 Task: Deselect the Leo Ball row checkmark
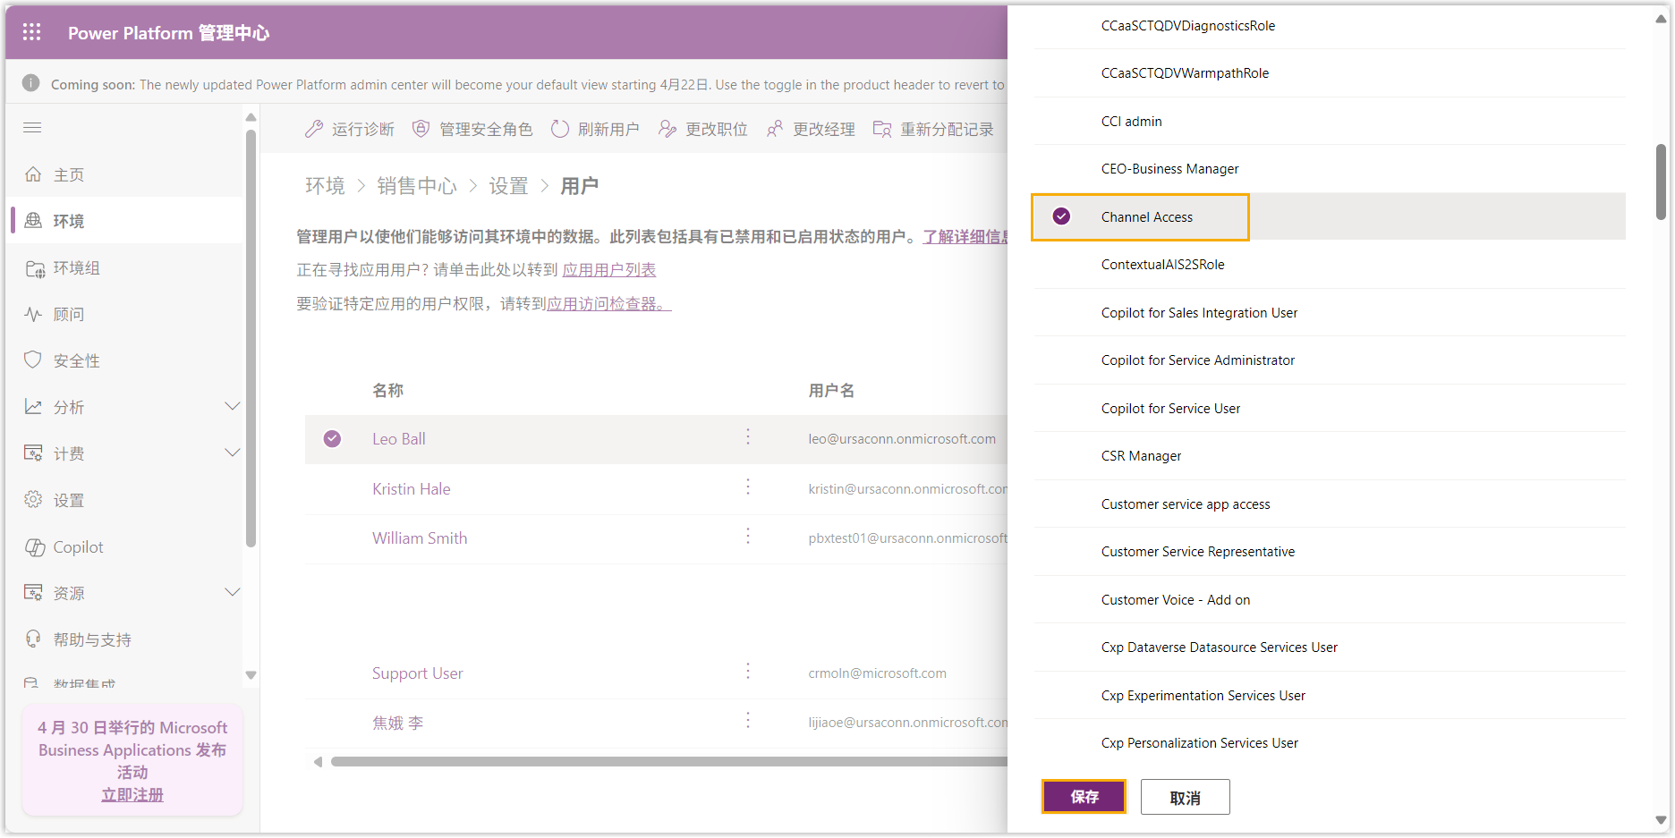[332, 438]
